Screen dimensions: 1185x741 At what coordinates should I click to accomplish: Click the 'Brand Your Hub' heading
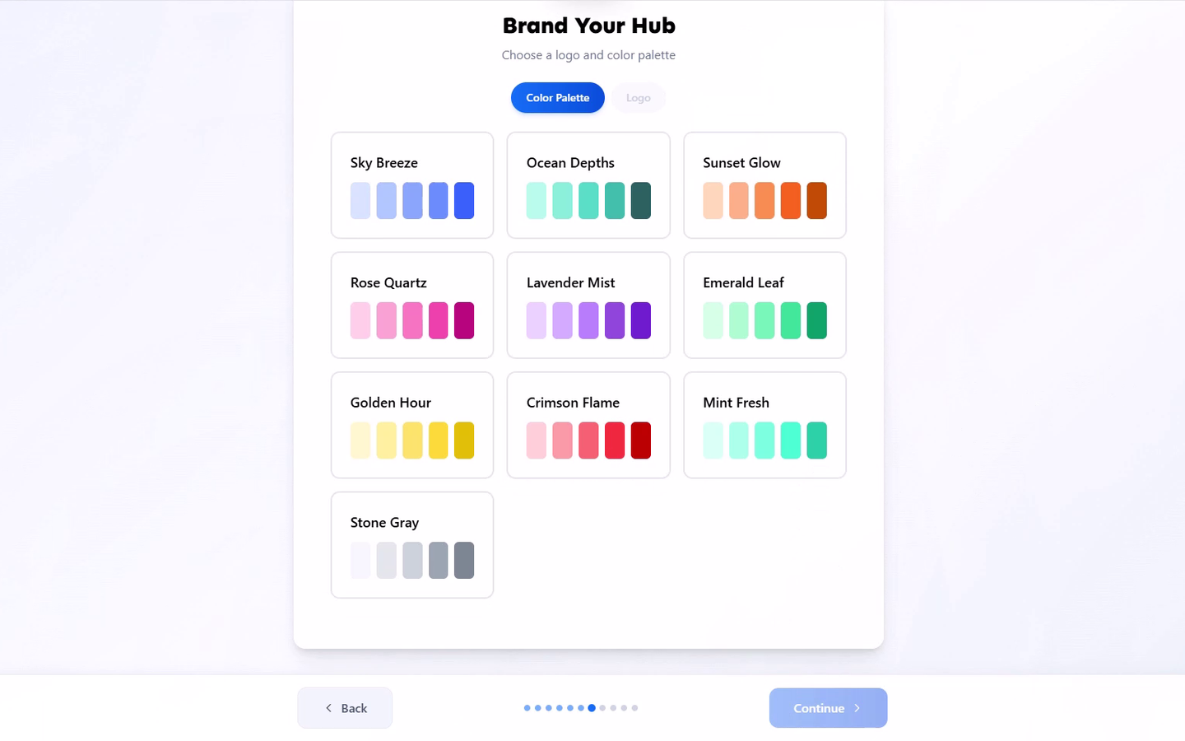(x=589, y=26)
